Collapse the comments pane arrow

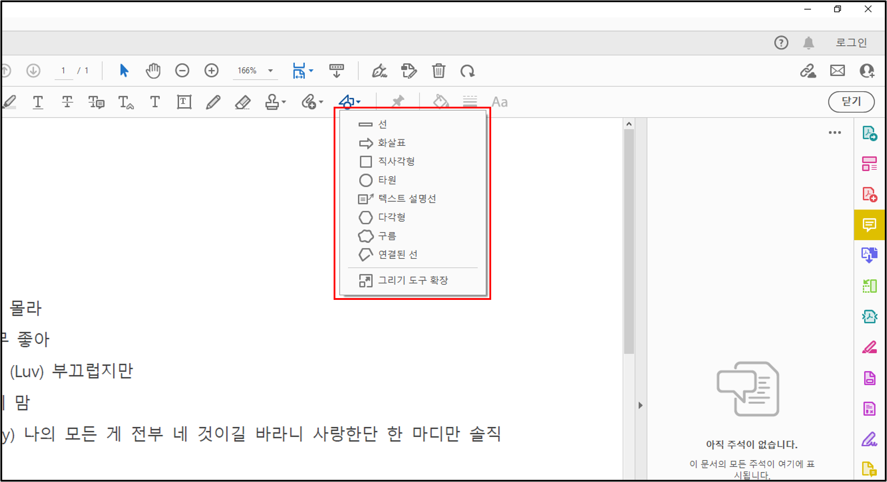[640, 405]
